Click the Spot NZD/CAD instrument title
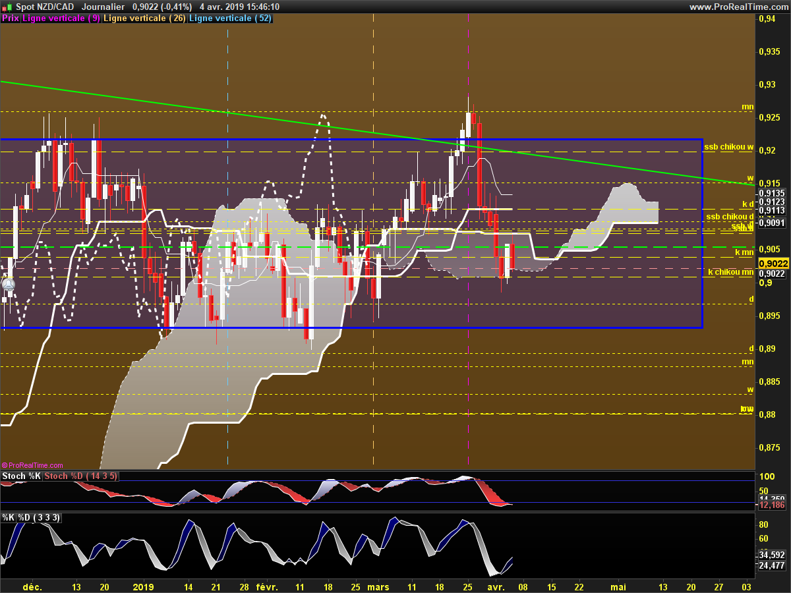Image resolution: width=791 pixels, height=593 pixels. [x=45, y=7]
